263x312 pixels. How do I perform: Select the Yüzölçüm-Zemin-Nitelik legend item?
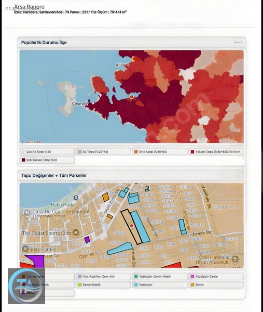coord(160,277)
